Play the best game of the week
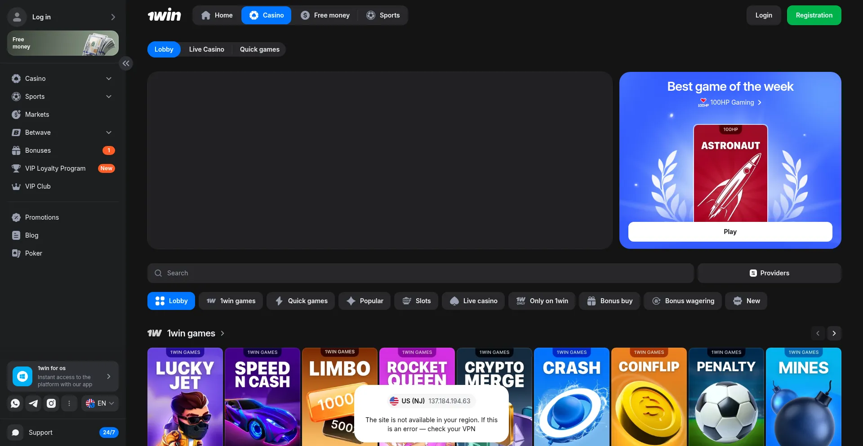The width and height of the screenshot is (863, 446). tap(730, 232)
